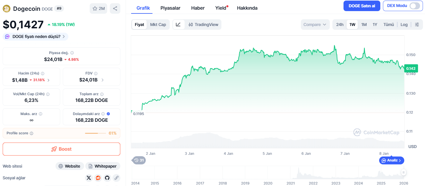
Task: Click the Boost button
Action: click(61, 149)
